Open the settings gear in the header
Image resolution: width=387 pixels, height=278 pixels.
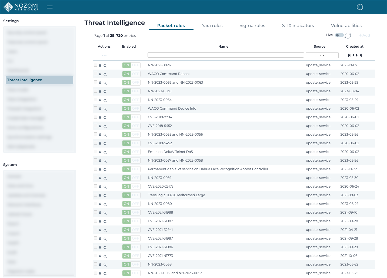pyautogui.click(x=360, y=7)
